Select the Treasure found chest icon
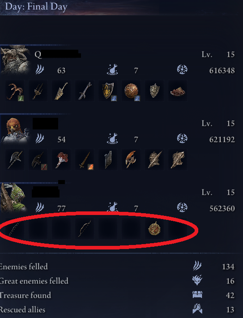This screenshot has height=318, width=243. (197, 294)
